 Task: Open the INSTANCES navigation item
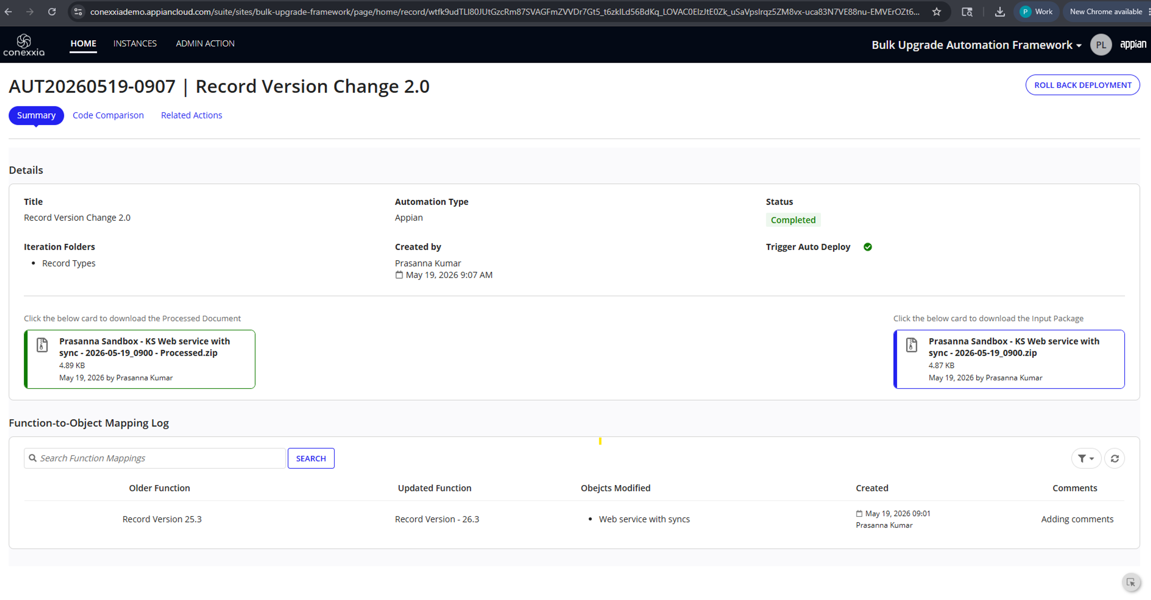coord(135,43)
